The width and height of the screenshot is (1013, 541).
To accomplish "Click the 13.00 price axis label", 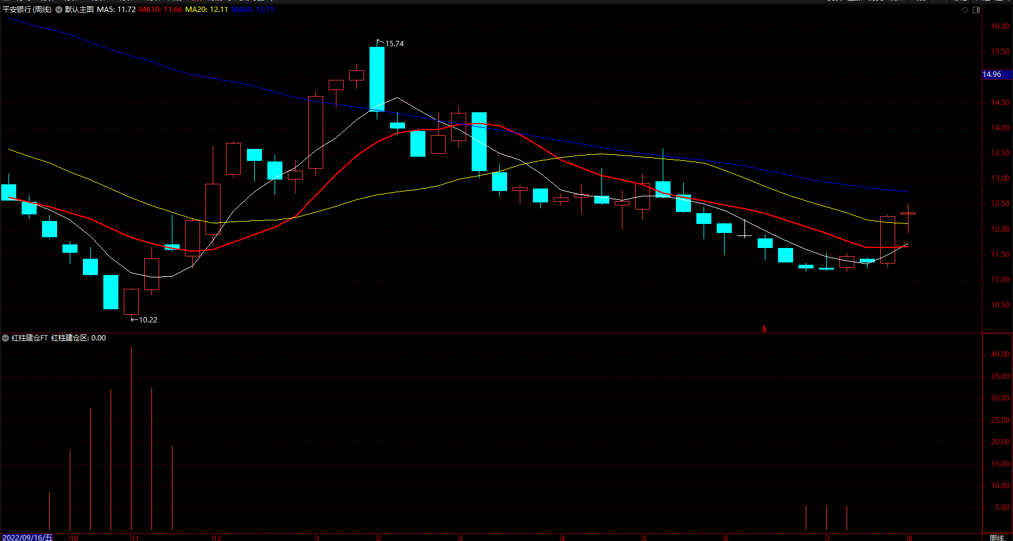I will (1000, 178).
